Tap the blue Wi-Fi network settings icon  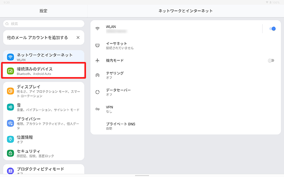pyautogui.click(x=10, y=57)
